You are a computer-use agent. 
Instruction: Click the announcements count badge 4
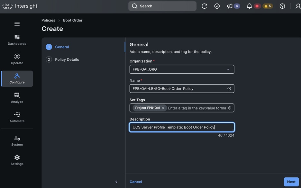237,6
